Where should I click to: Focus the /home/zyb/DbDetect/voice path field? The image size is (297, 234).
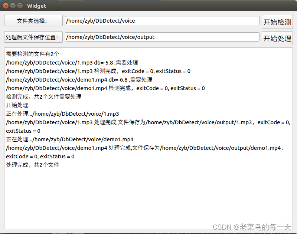click(162, 21)
